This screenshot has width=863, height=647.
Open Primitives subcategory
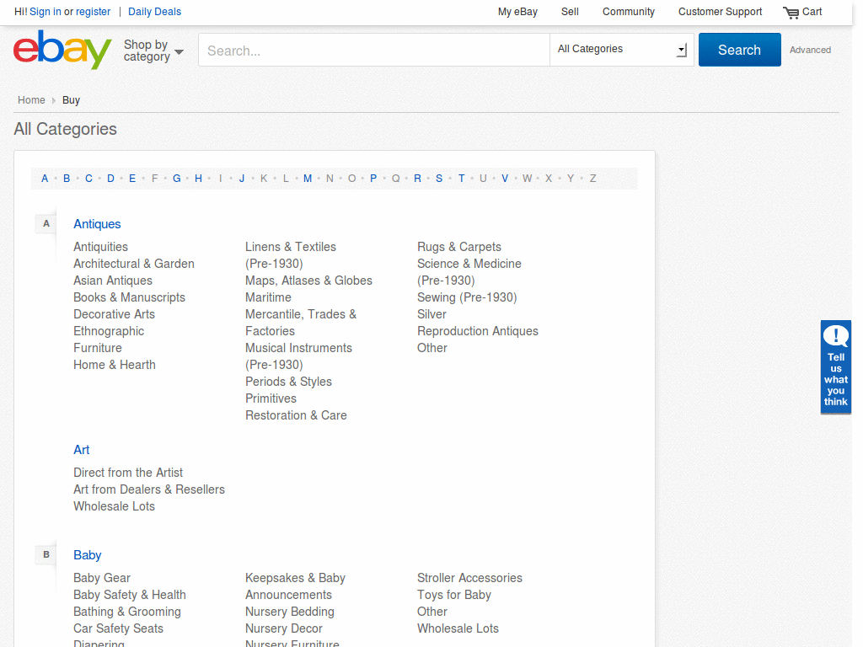tap(271, 398)
